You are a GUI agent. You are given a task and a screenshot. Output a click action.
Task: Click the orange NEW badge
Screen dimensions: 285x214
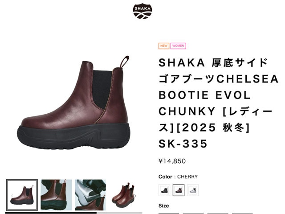[x=164, y=45]
